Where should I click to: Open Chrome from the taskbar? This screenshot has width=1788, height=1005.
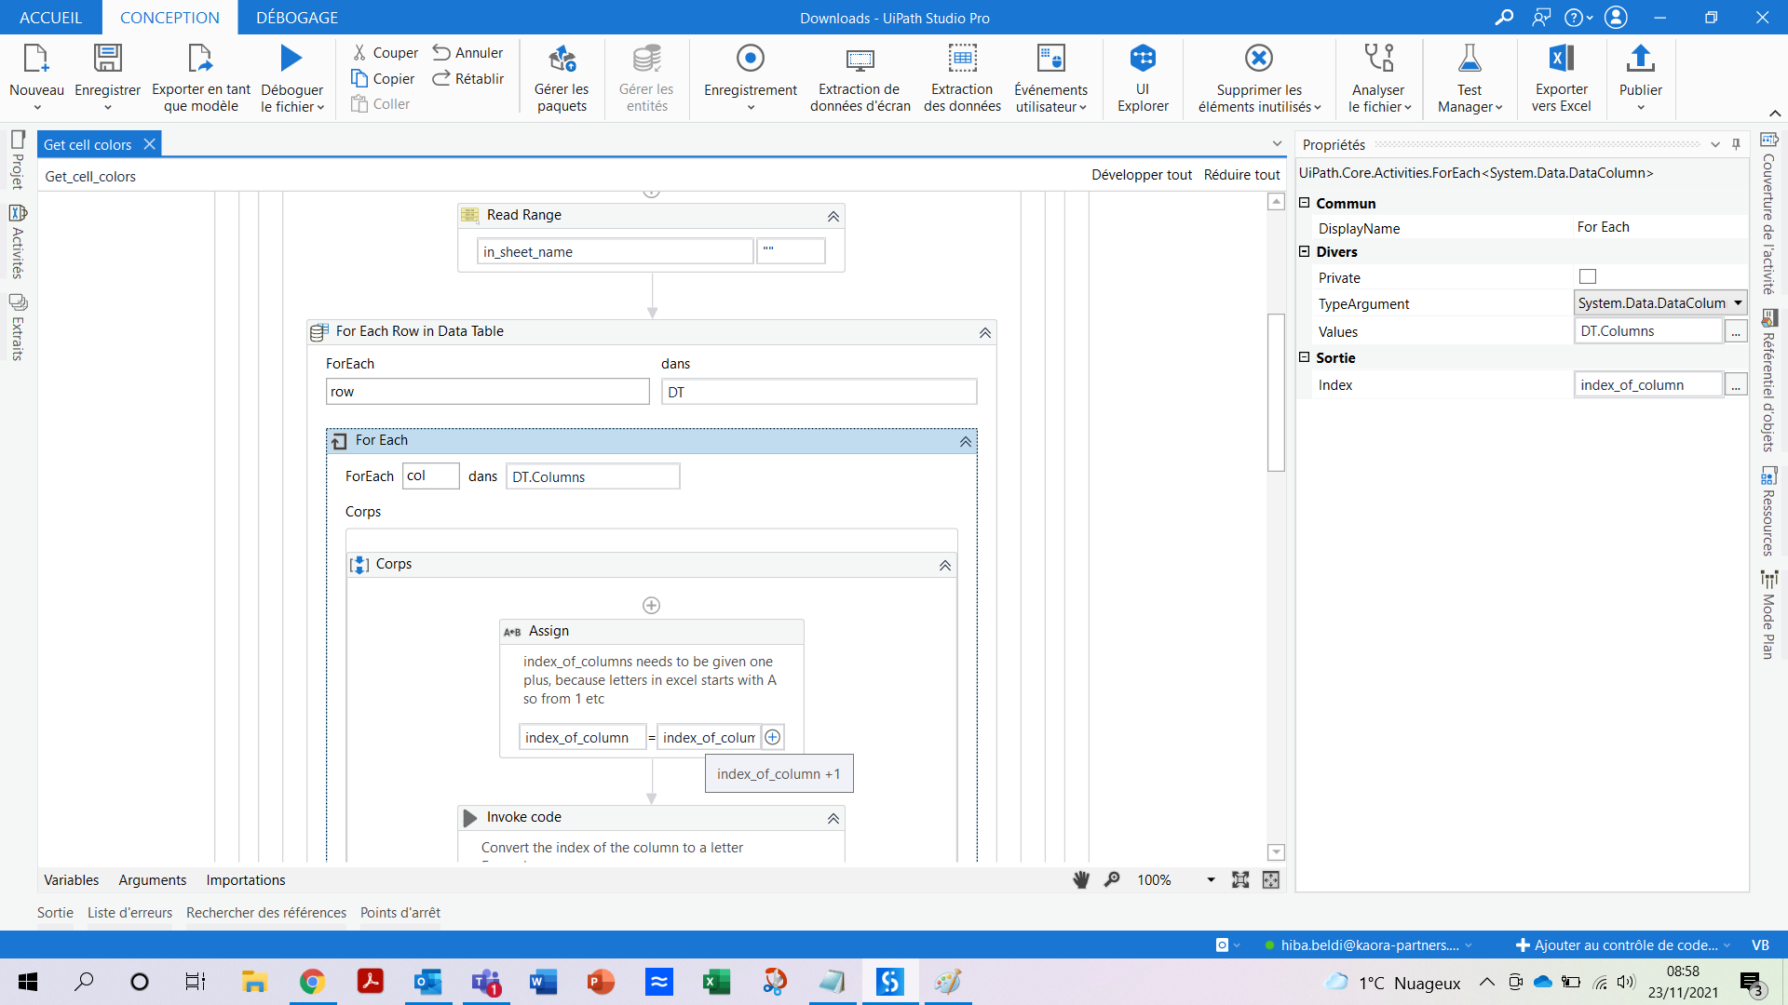coord(312,982)
